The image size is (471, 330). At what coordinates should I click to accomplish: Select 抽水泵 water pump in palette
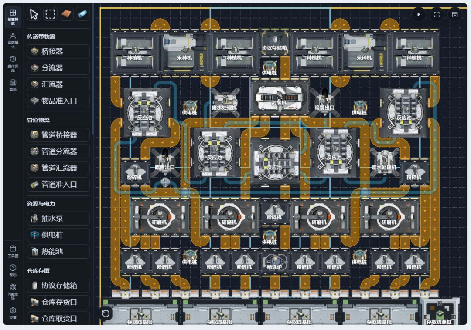[58, 219]
